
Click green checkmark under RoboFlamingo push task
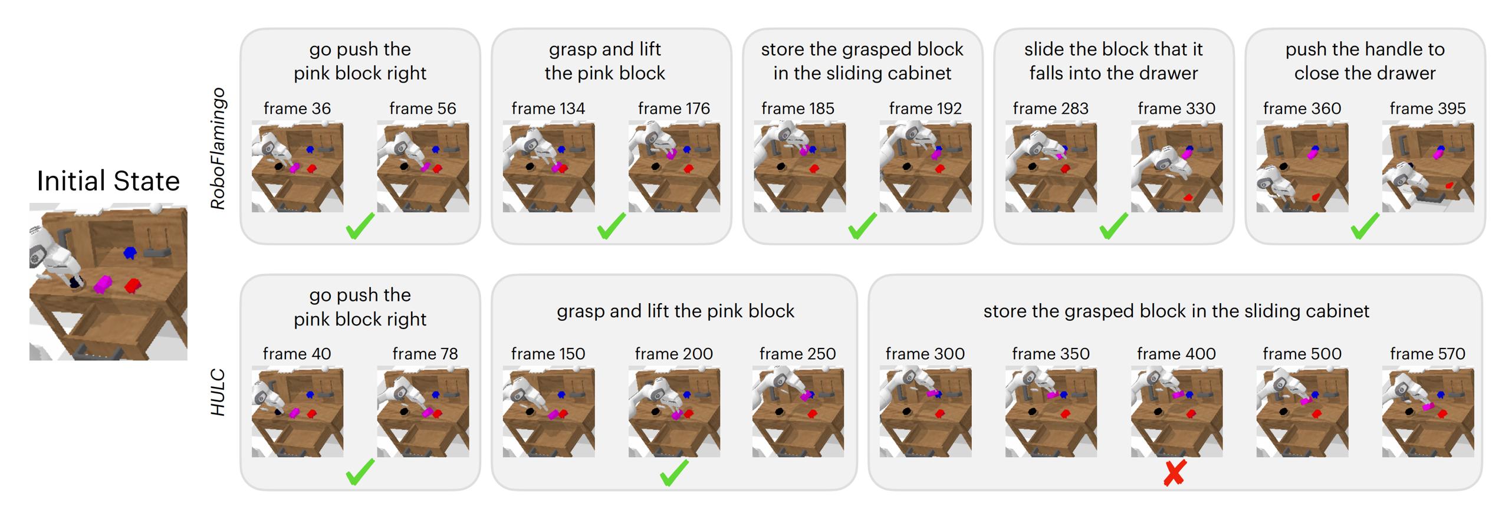click(360, 227)
